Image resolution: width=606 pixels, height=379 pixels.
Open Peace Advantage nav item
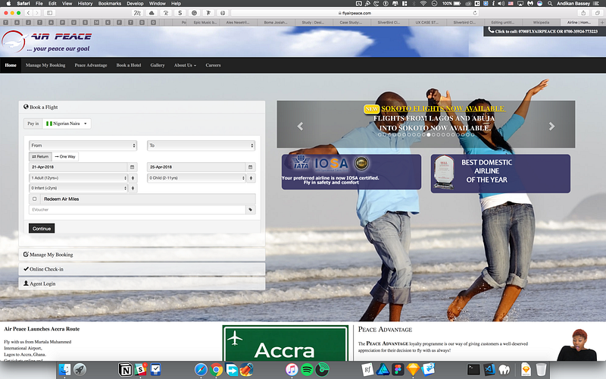(91, 65)
